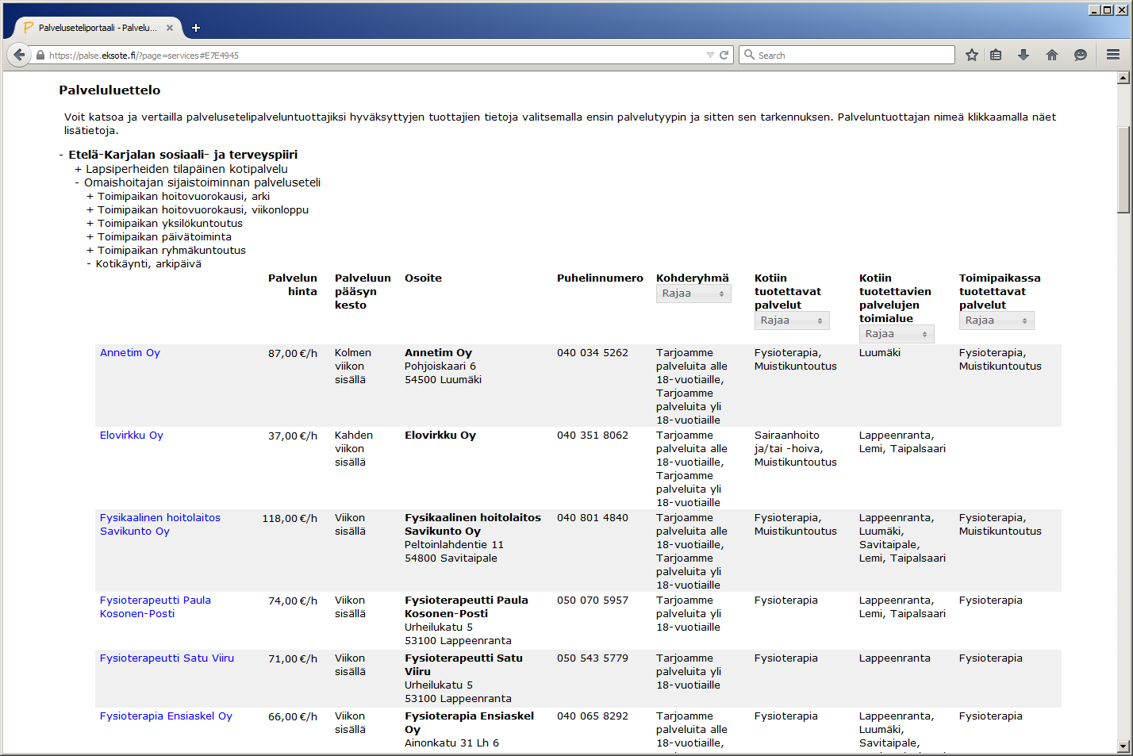Image resolution: width=1133 pixels, height=756 pixels.
Task: Open the URL history dropdown arrow
Action: click(710, 56)
